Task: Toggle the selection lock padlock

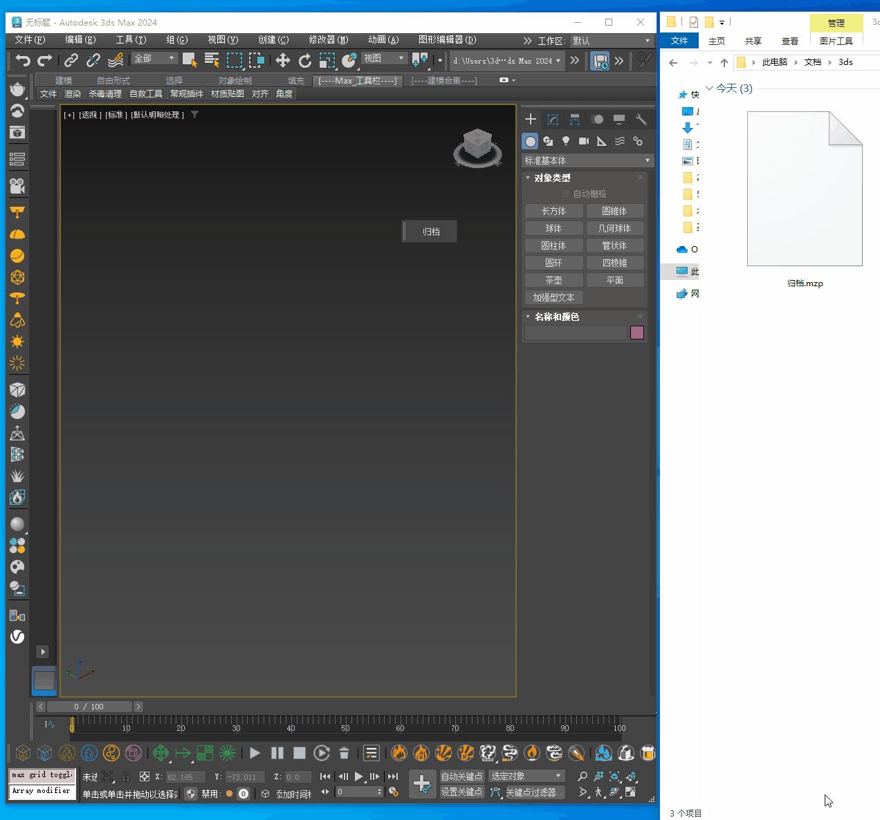Action: [x=126, y=776]
